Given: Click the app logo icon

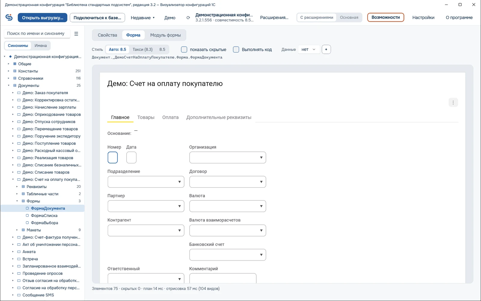Looking at the screenshot, I should 9,17.
